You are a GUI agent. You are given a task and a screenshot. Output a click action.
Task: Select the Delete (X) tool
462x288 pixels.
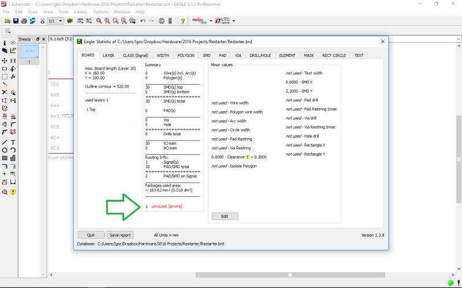point(5,92)
